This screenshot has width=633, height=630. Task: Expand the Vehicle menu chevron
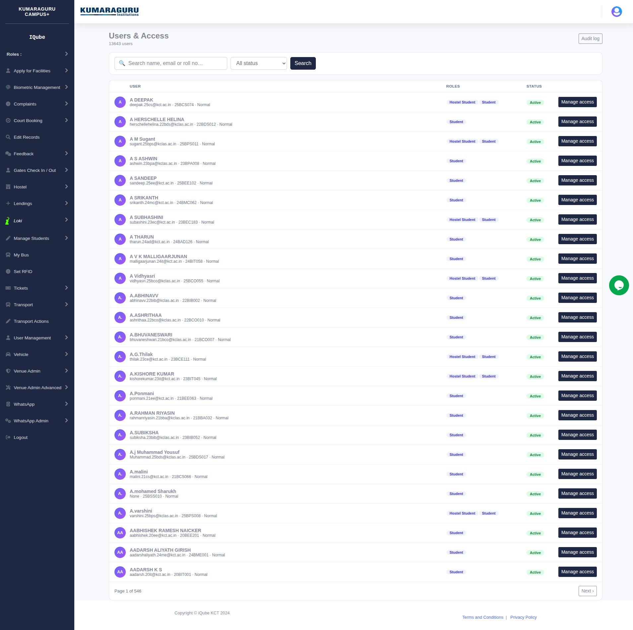coord(66,354)
